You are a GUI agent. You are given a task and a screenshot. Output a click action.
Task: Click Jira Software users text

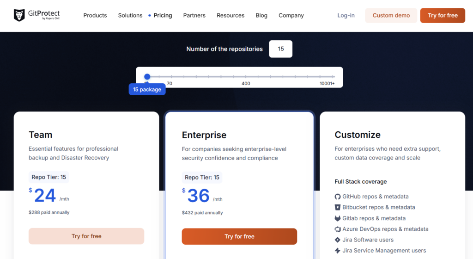click(368, 240)
